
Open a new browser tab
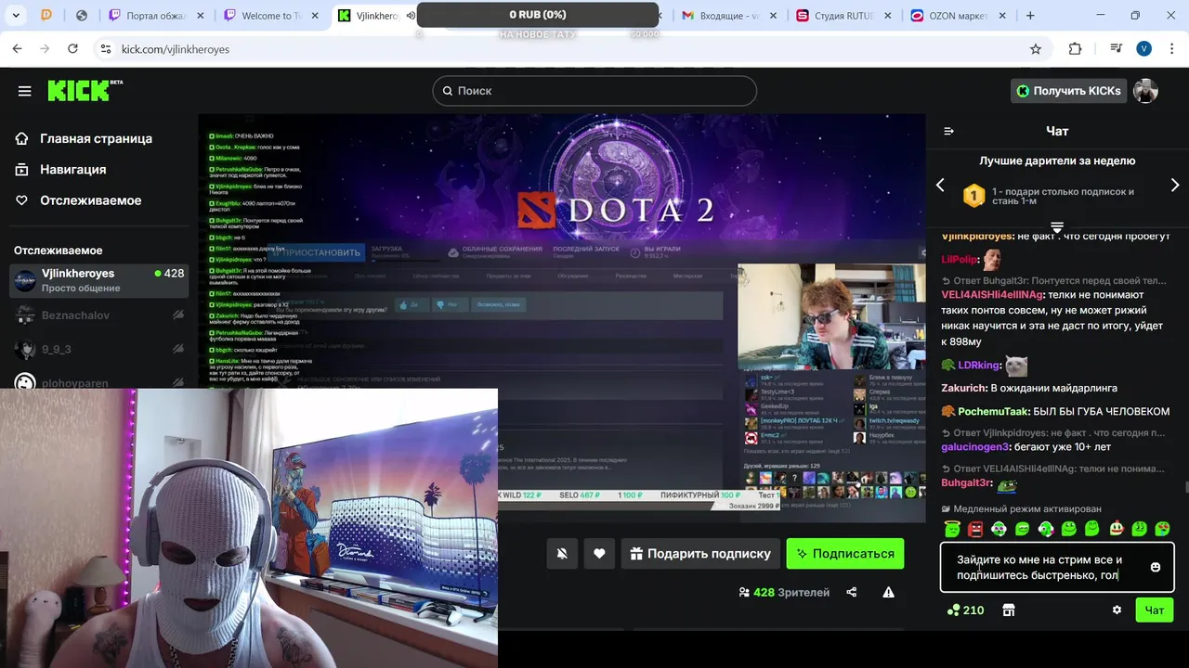1030,16
